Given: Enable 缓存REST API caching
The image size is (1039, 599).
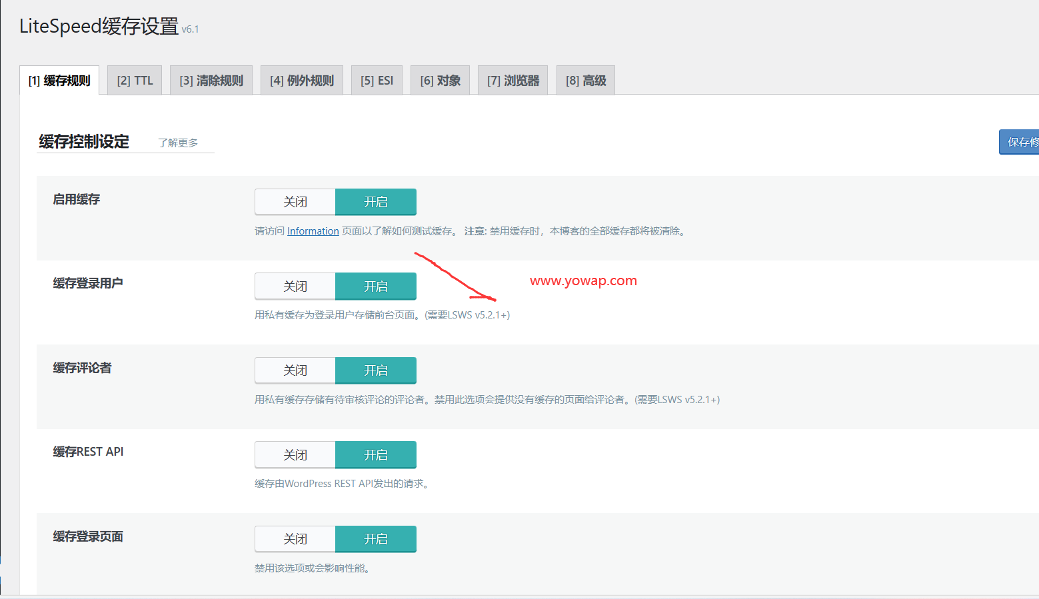Looking at the screenshot, I should [x=376, y=454].
